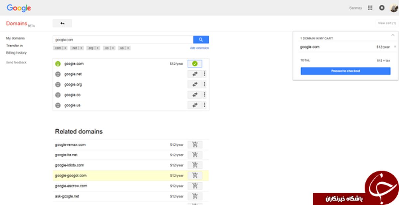The image size is (399, 205).
Task: Add google-remax.com to cart
Action: [x=195, y=145]
